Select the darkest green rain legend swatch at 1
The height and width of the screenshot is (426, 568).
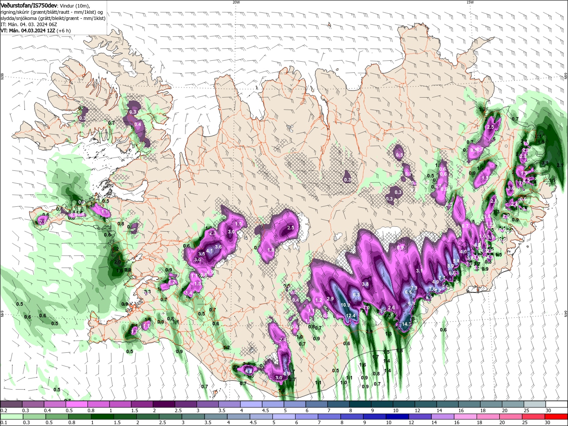point(102,417)
